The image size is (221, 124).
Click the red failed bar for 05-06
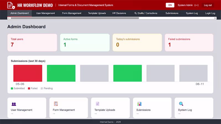[28, 73]
